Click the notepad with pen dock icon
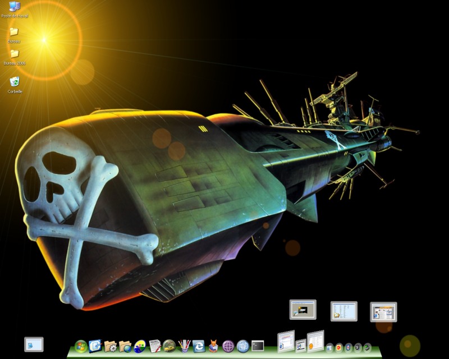 tap(155, 346)
